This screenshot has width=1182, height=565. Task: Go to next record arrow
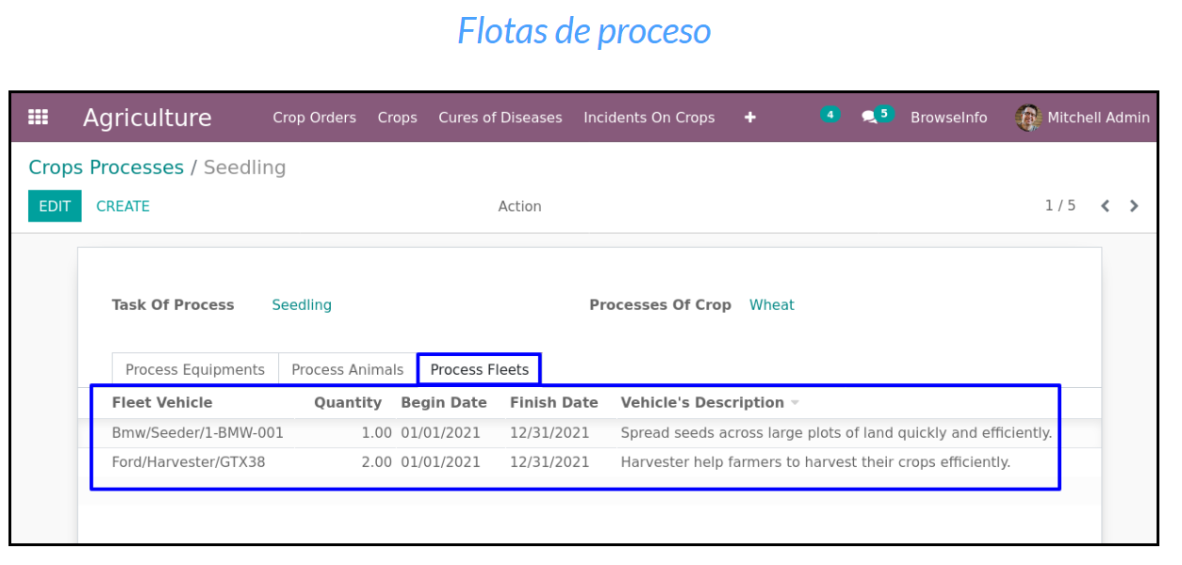tap(1134, 206)
